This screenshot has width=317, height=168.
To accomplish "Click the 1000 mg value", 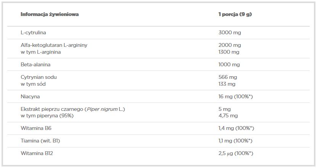I will pos(229,64).
